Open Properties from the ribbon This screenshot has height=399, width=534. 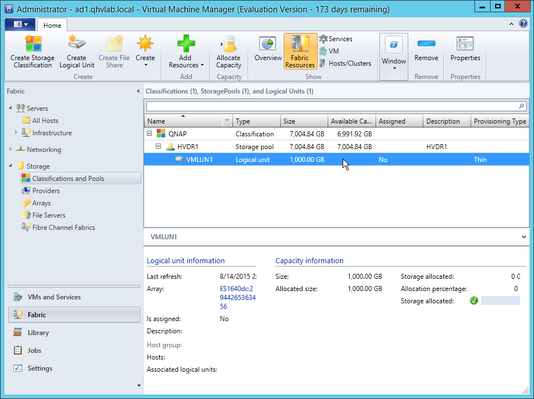[x=465, y=45]
